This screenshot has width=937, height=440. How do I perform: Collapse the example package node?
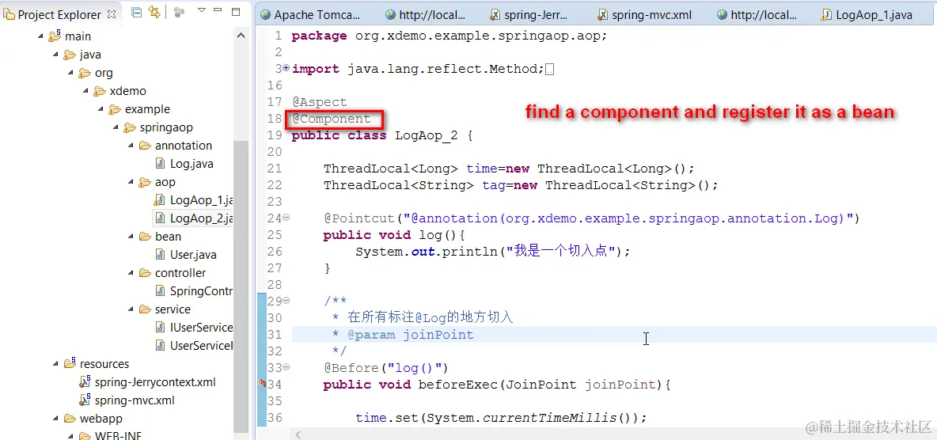coord(101,109)
